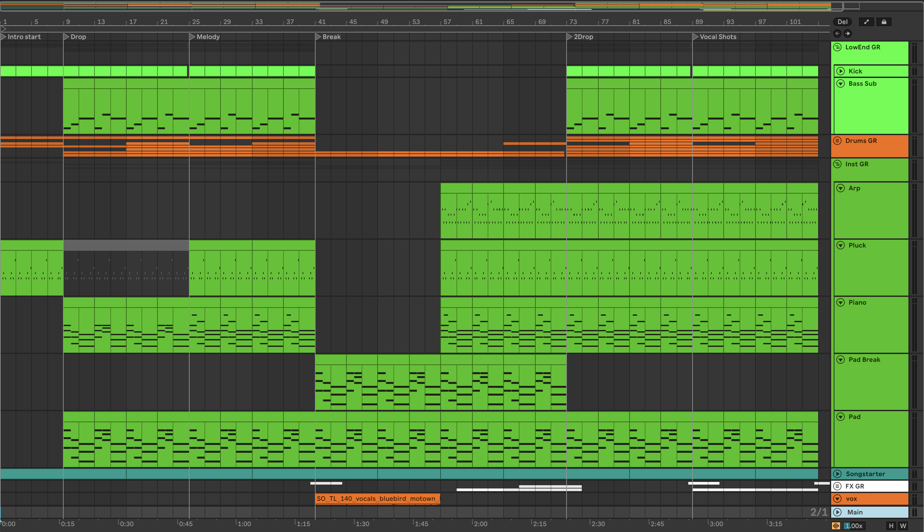The width and height of the screenshot is (924, 532).
Task: Select the deactivated grey Pluck clip
Action: point(126,268)
